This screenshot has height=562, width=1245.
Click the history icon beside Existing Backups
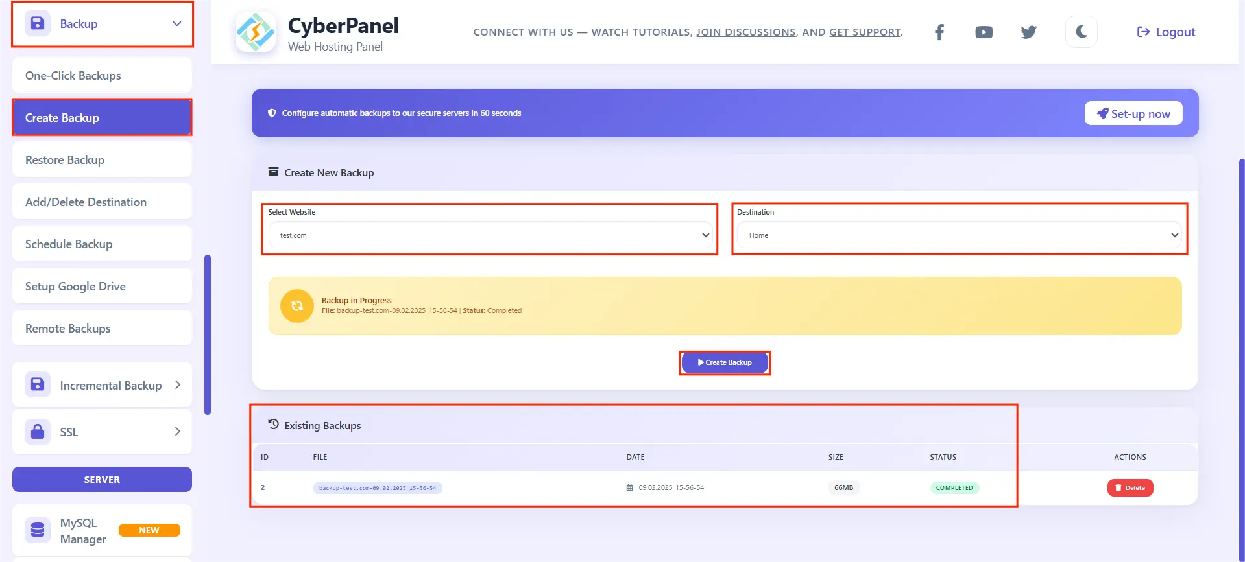(x=273, y=424)
